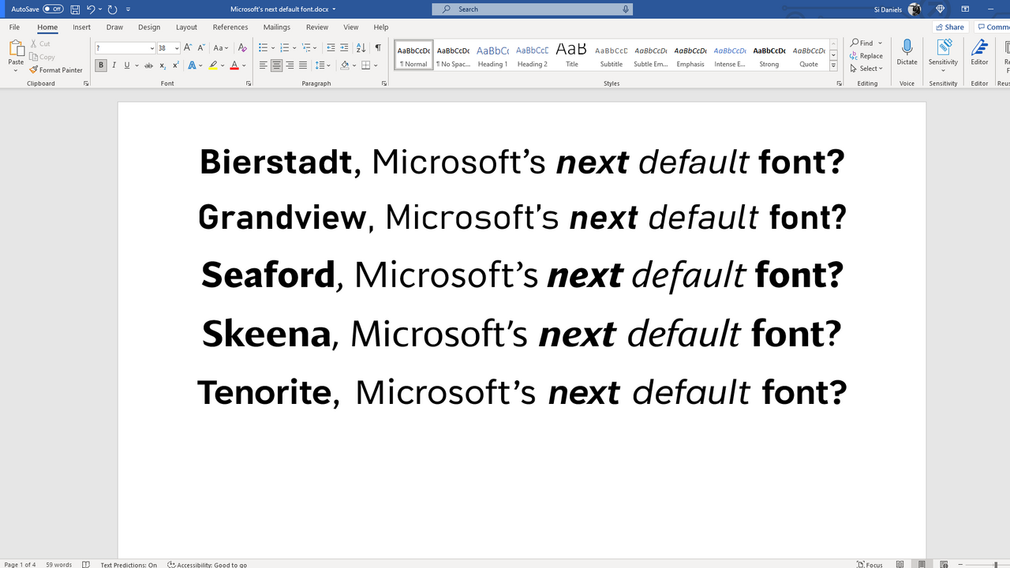Align text right
This screenshot has width=1010, height=568.
[290, 65]
